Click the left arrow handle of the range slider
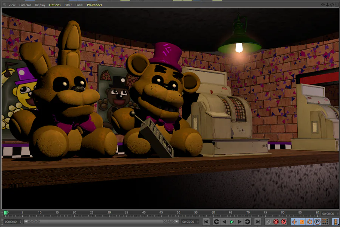 click(26, 222)
